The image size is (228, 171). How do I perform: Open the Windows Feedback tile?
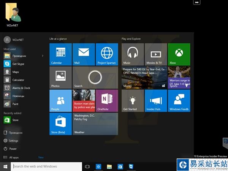179,101
